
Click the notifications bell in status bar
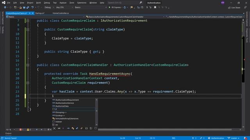[245, 138]
